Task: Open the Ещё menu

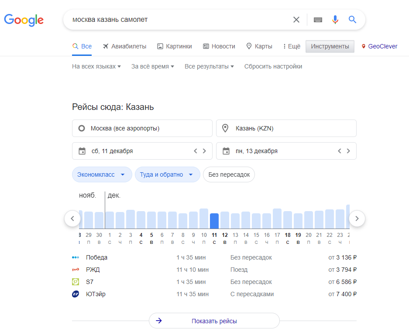Action: (292, 46)
